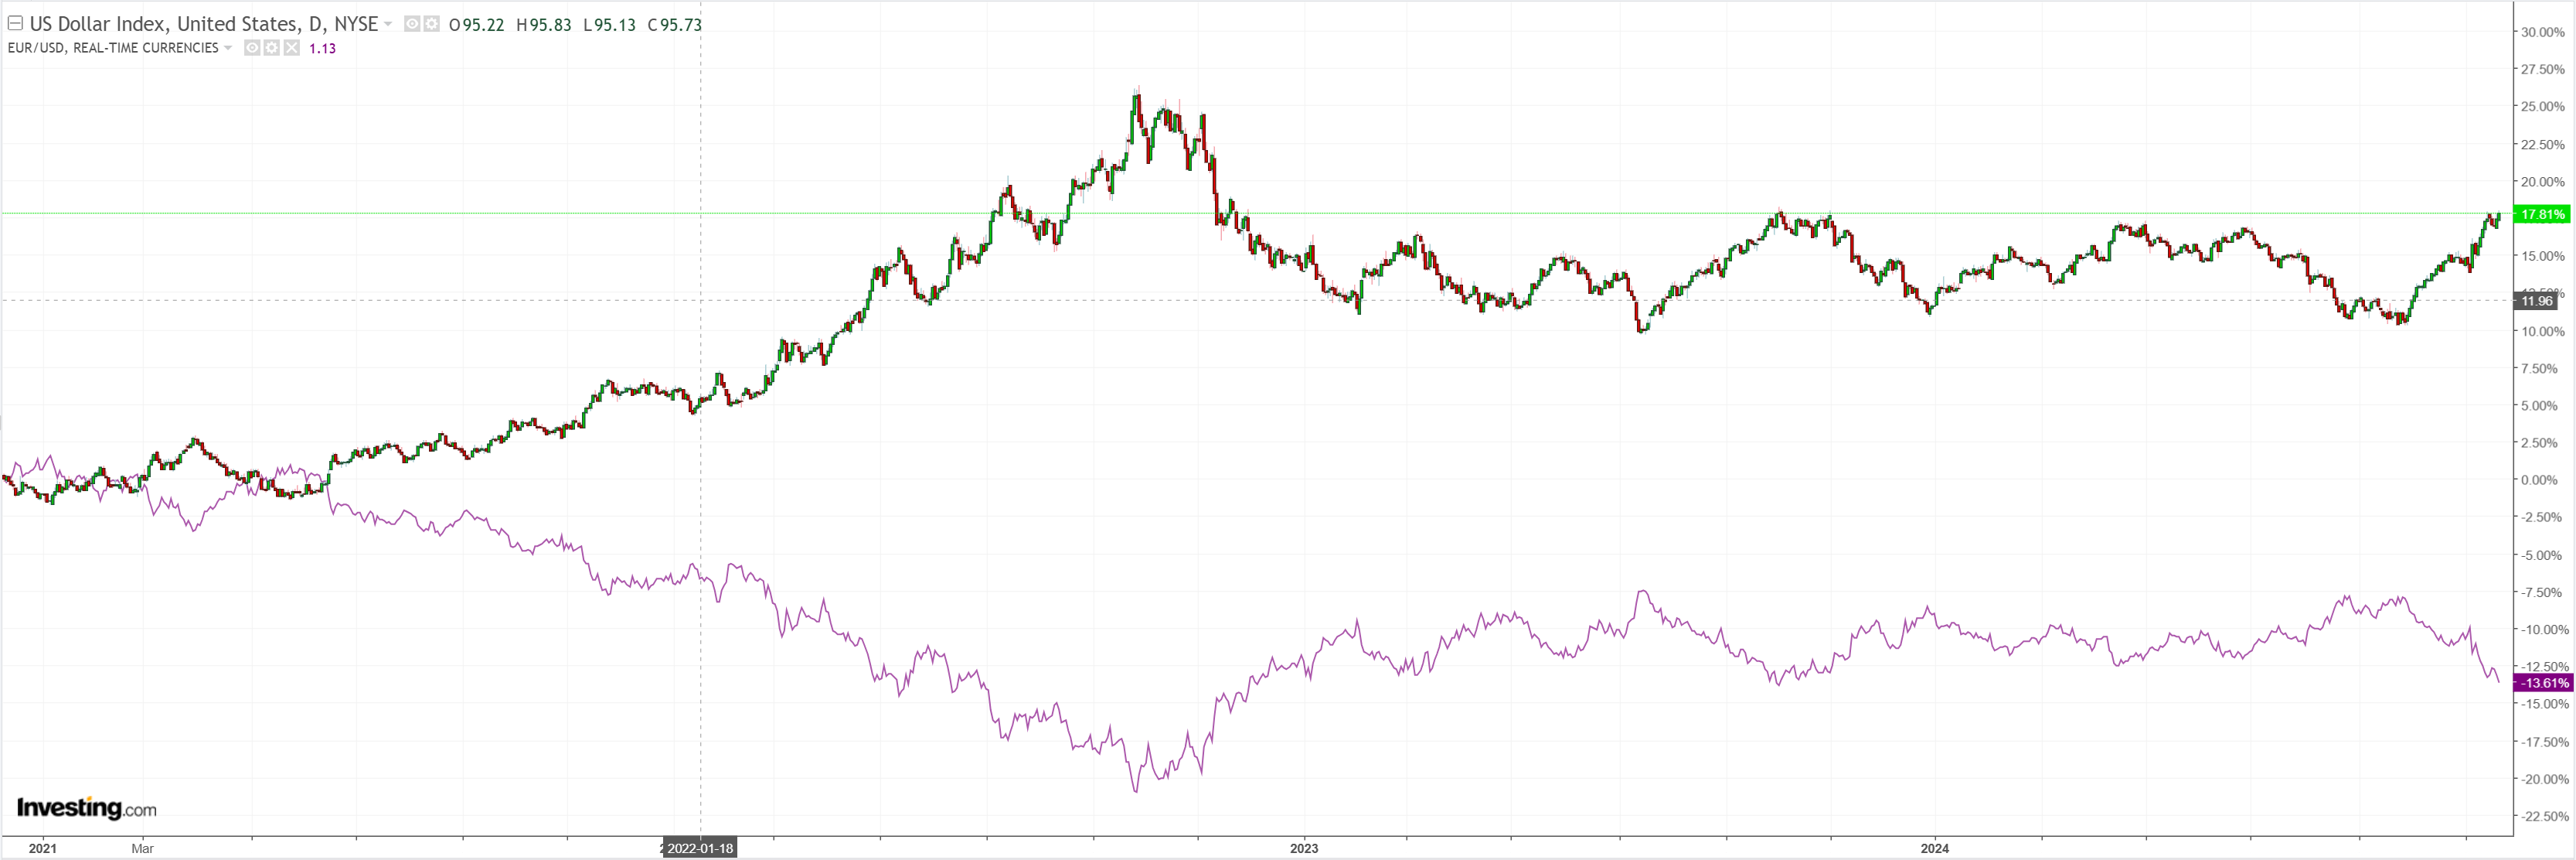Toggle visibility eye of US Dollar Index
Image resolution: width=2576 pixels, height=860 pixels.
[x=412, y=24]
